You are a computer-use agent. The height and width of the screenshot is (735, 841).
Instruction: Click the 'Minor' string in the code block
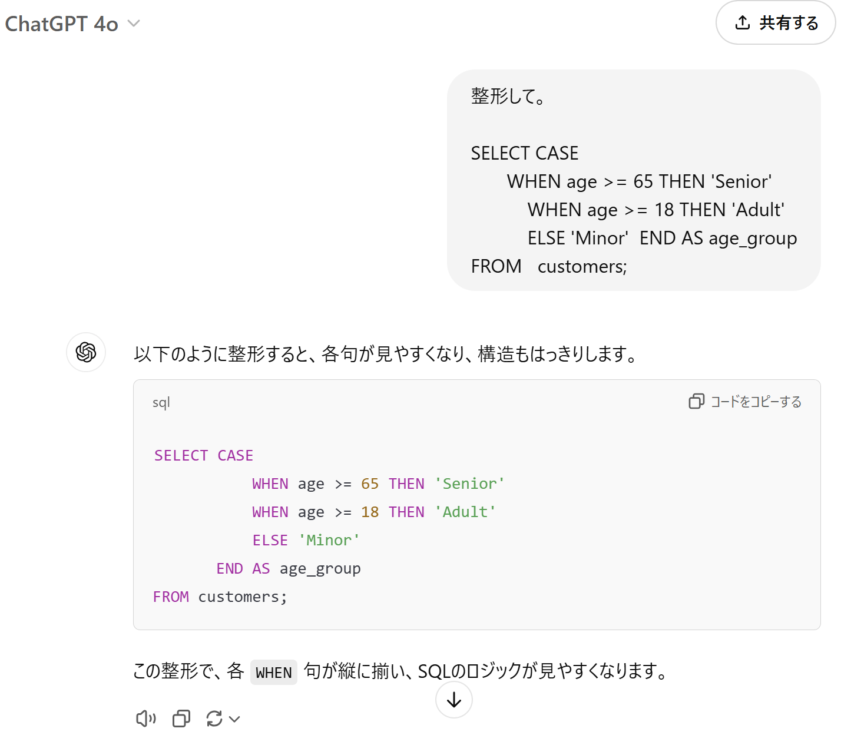pyautogui.click(x=329, y=540)
